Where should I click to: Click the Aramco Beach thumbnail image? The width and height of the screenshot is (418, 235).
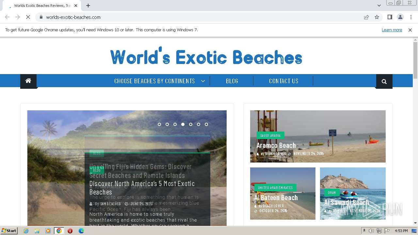(x=318, y=136)
